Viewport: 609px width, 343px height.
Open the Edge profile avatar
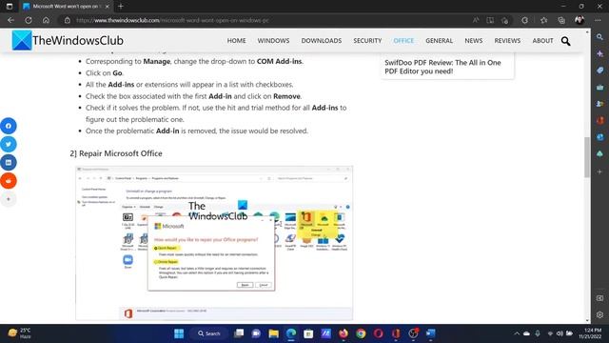pyautogui.click(x=580, y=20)
